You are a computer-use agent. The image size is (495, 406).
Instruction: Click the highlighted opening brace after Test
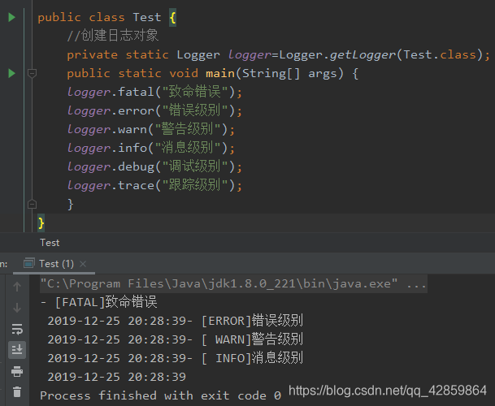pyautogui.click(x=172, y=17)
